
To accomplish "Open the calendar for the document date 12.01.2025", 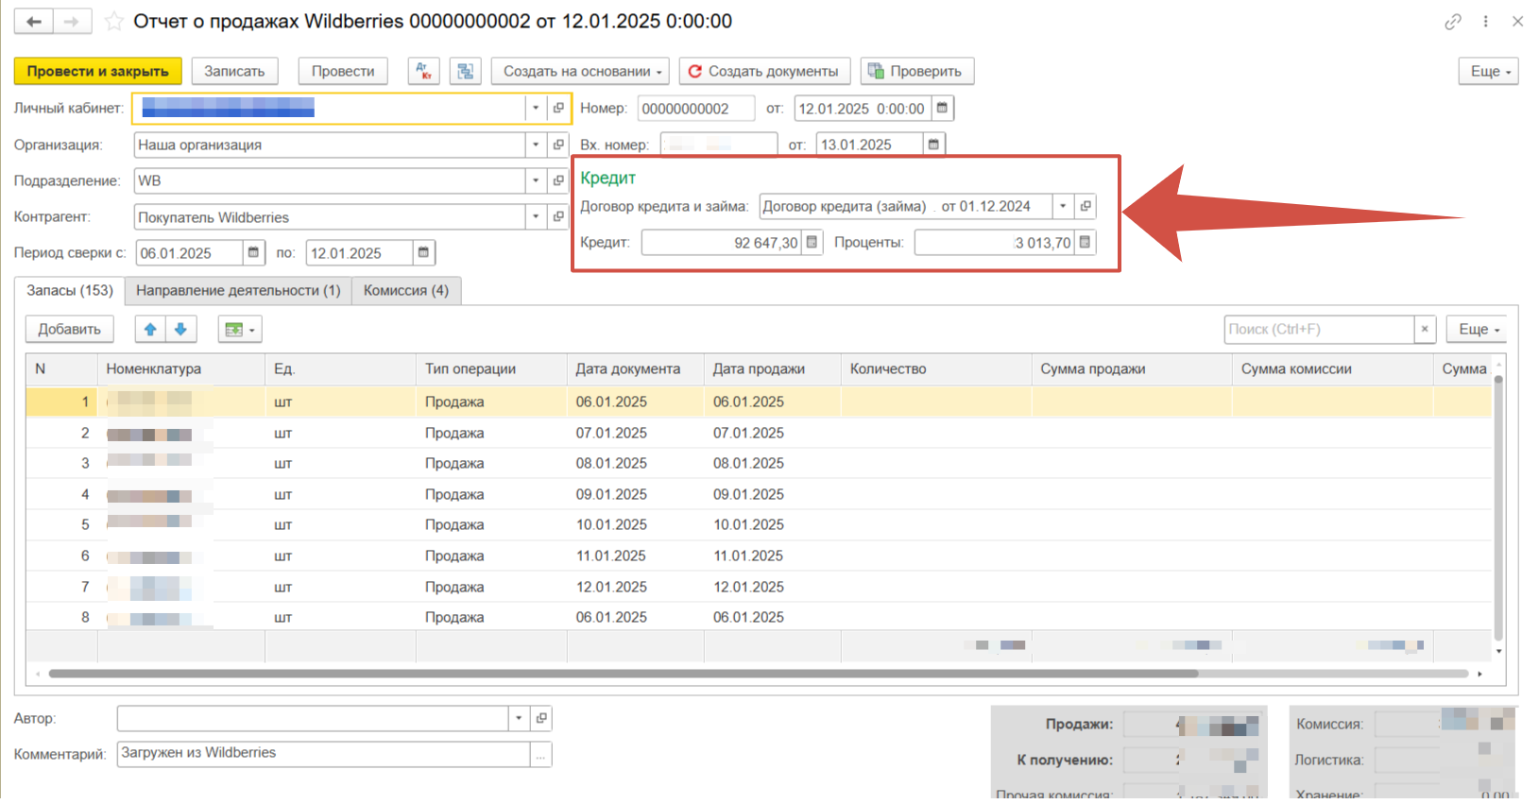I will tap(942, 109).
